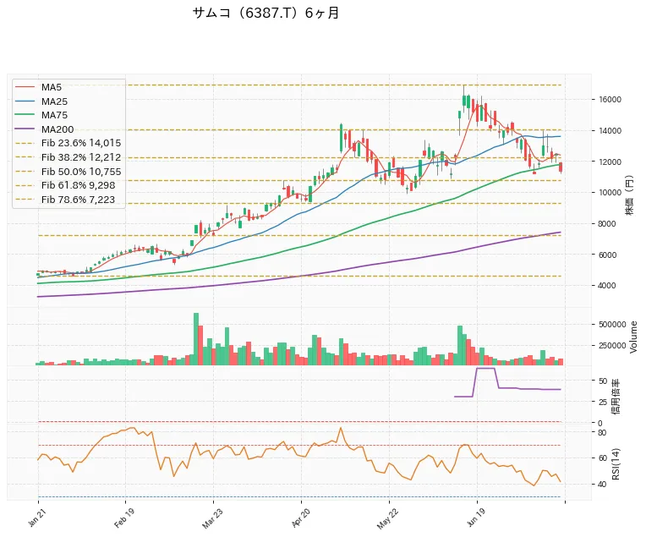Image resolution: width=646 pixels, height=537 pixels.
Task: Click the MA25 blue legend line
Action: pyautogui.click(x=25, y=101)
